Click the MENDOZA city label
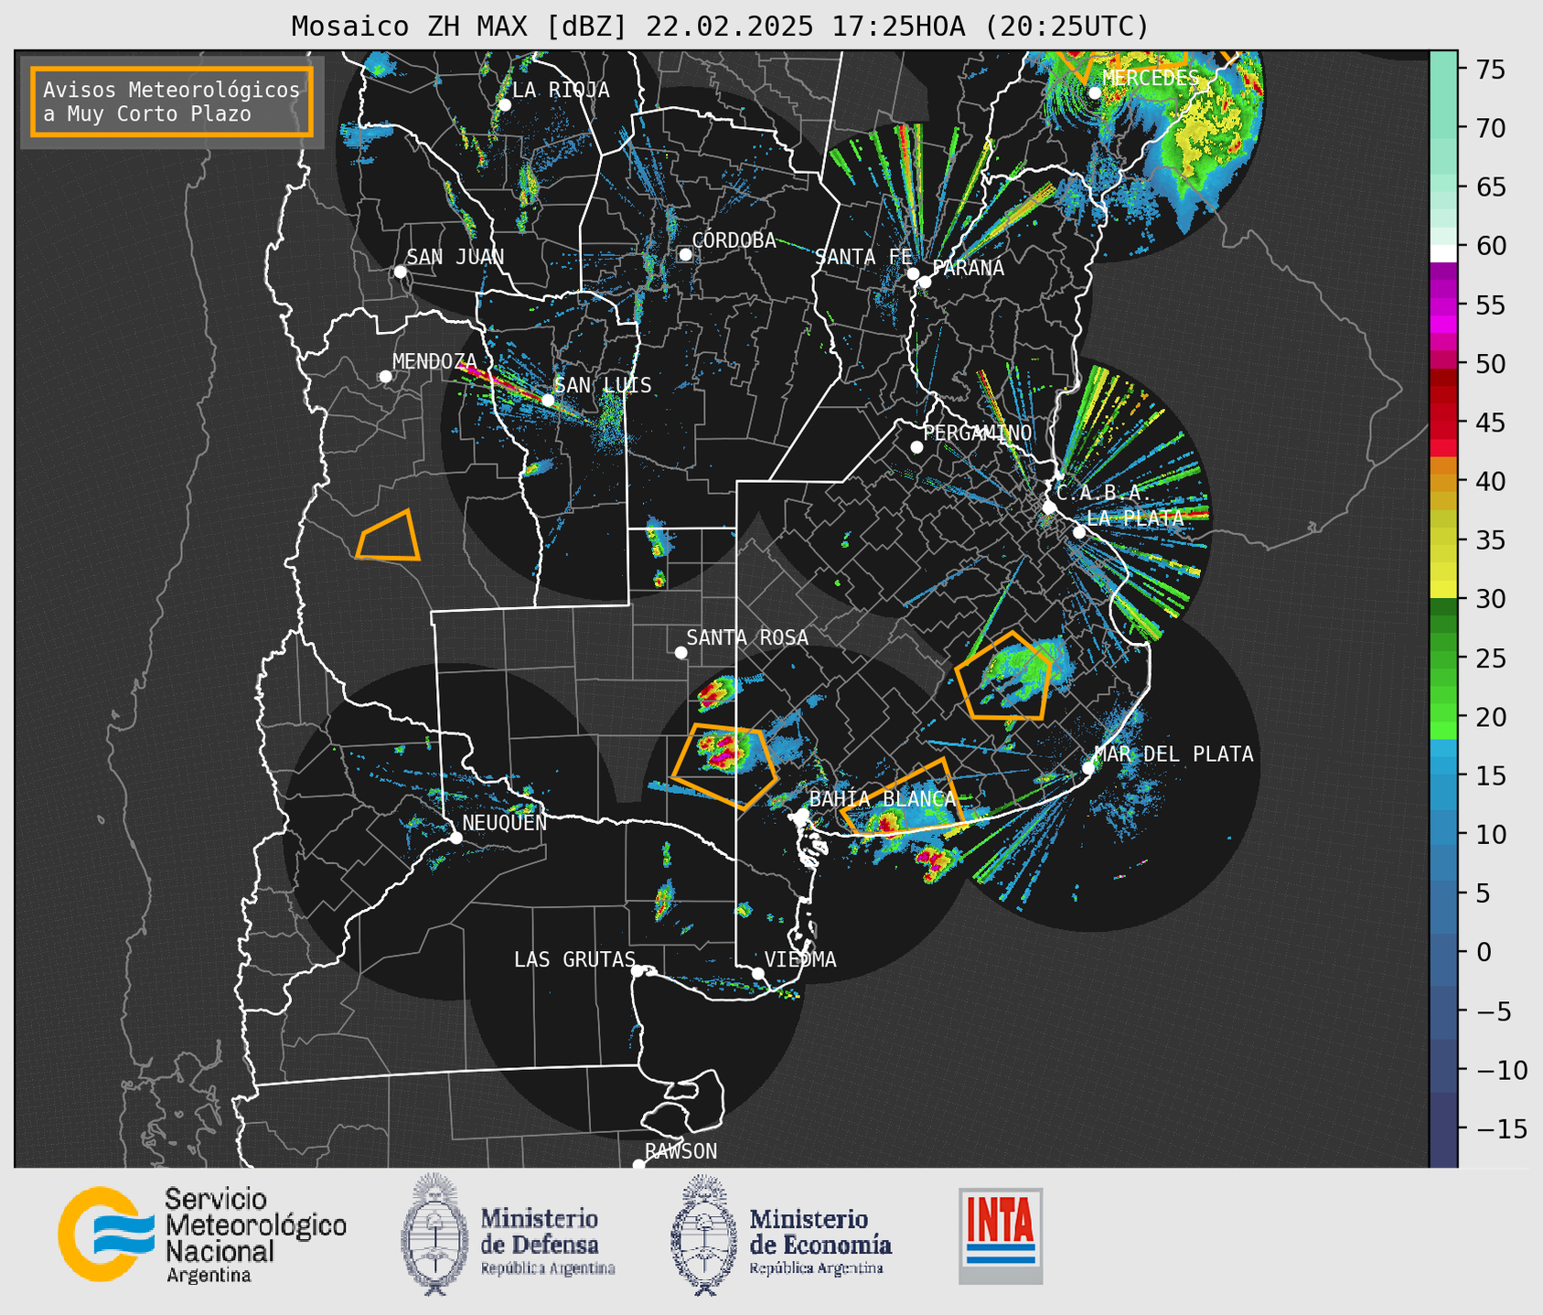The image size is (1543, 1315). coord(435,361)
